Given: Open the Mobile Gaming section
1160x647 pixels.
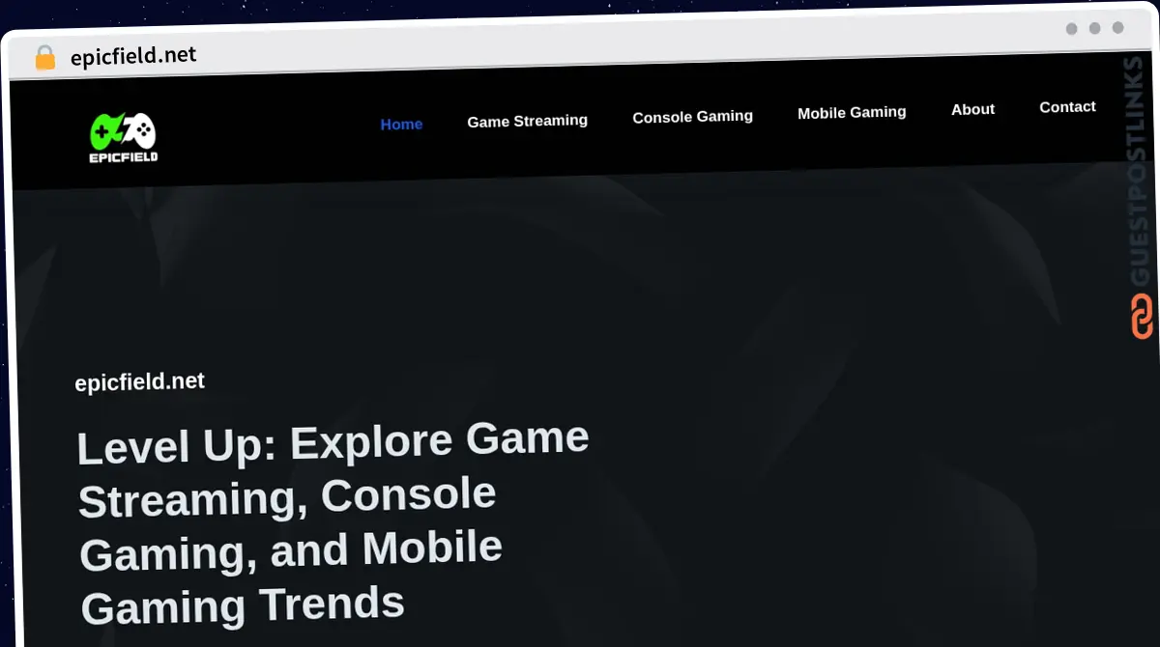Looking at the screenshot, I should click(x=852, y=112).
